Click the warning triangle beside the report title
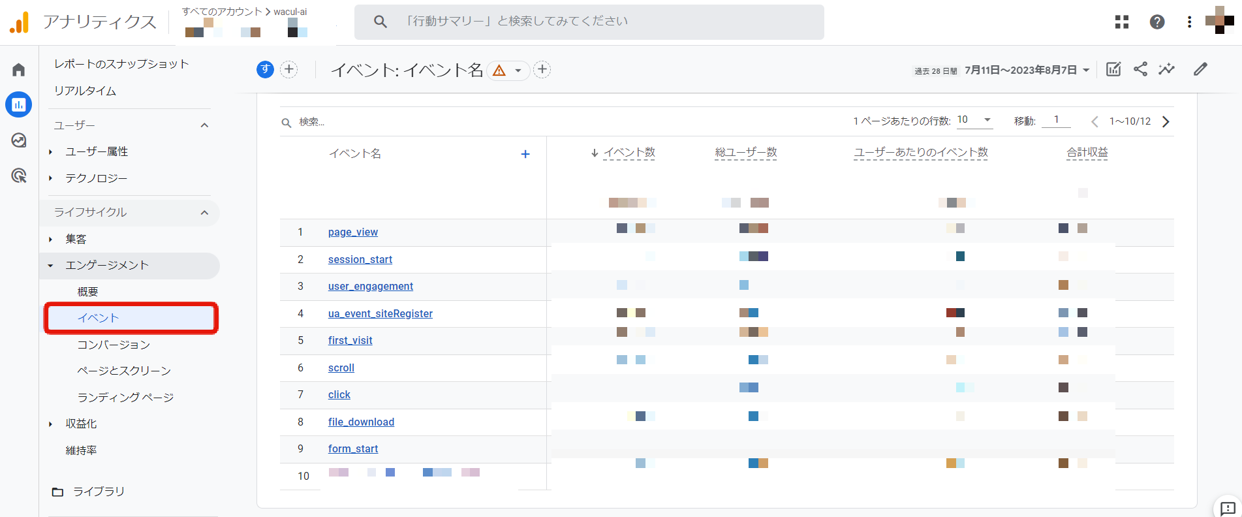This screenshot has width=1242, height=517. coord(499,70)
